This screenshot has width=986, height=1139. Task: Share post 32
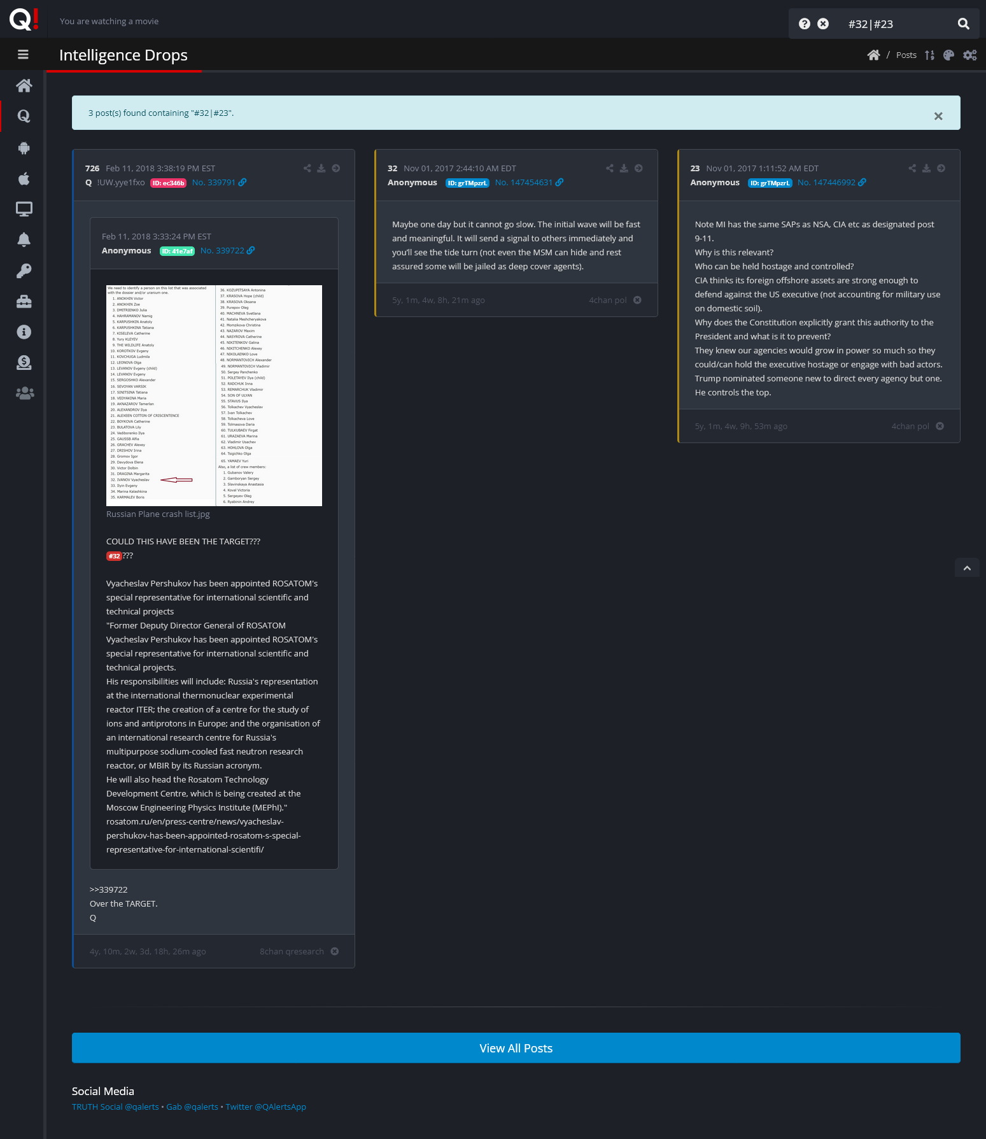(x=610, y=168)
